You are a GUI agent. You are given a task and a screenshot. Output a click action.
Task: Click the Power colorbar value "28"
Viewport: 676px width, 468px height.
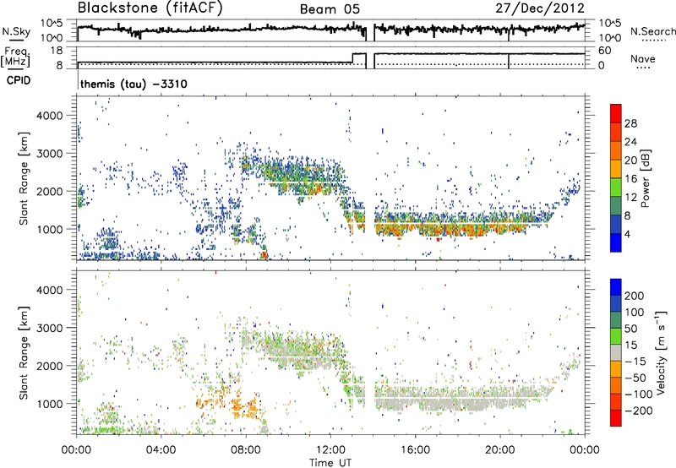coord(630,123)
